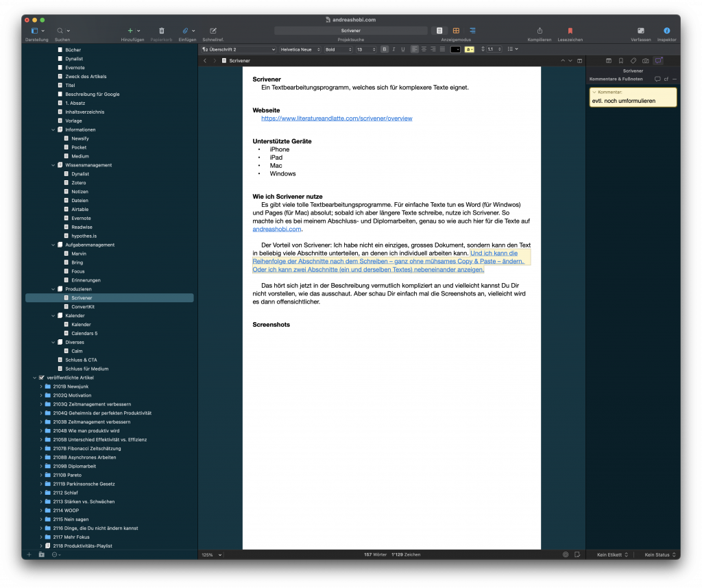Open the font size 13 dropdown

(x=366, y=49)
